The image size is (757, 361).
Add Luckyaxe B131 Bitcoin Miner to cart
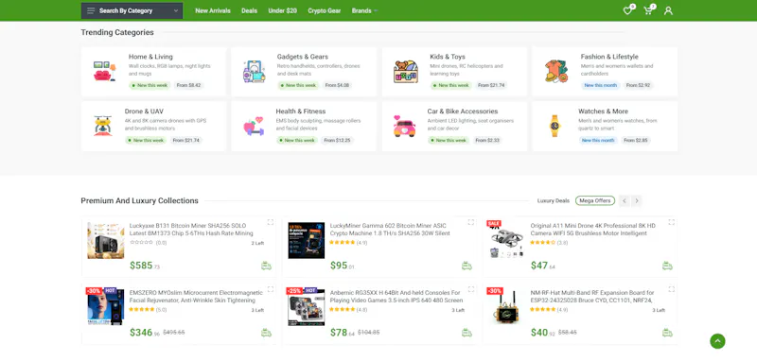coord(266,266)
